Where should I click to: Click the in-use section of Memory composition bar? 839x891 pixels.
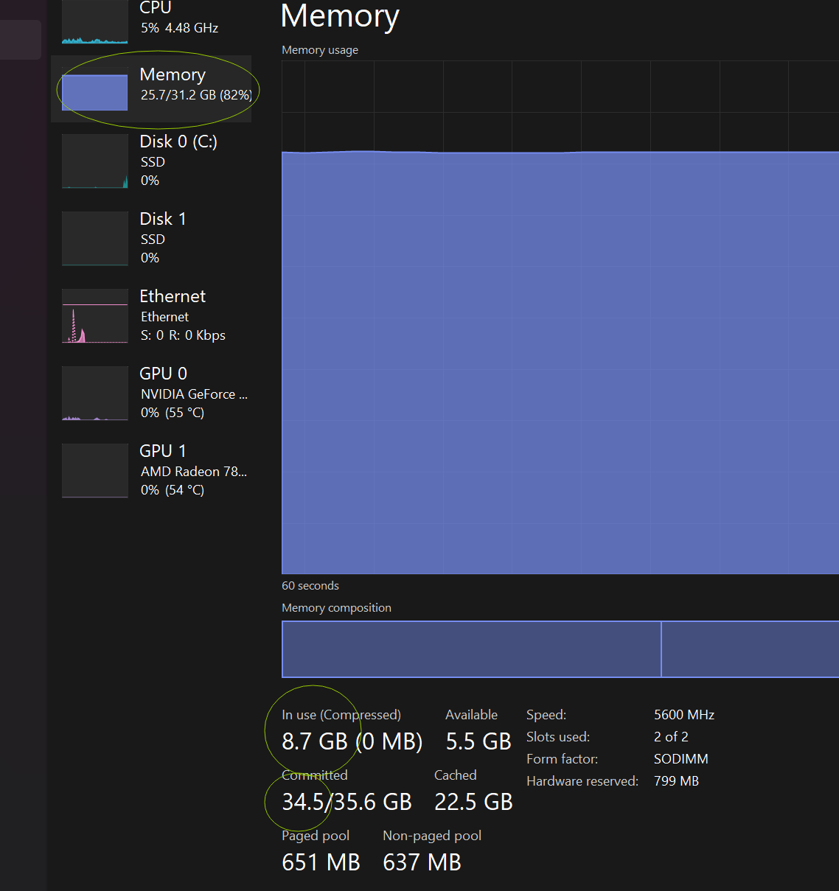tap(471, 649)
